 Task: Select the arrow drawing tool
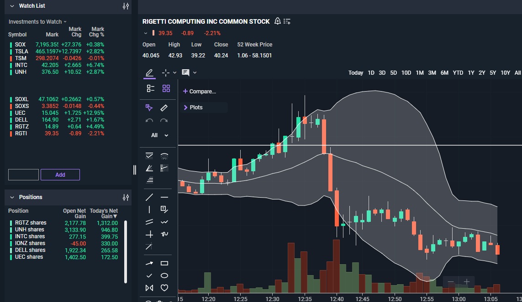click(149, 263)
